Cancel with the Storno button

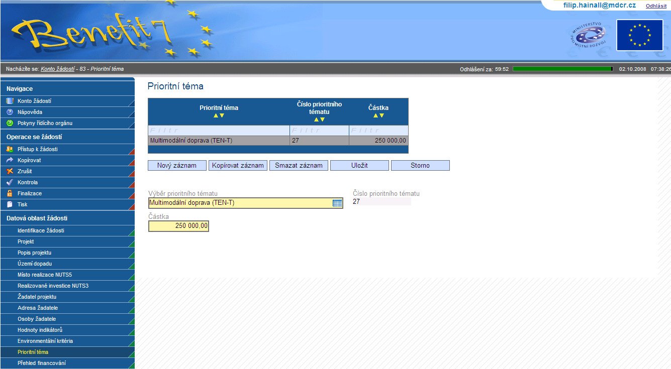click(420, 165)
